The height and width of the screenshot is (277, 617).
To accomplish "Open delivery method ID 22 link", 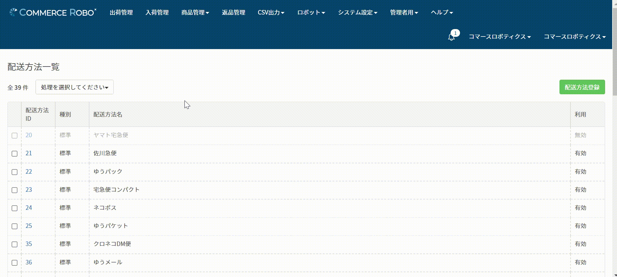I will click(29, 172).
